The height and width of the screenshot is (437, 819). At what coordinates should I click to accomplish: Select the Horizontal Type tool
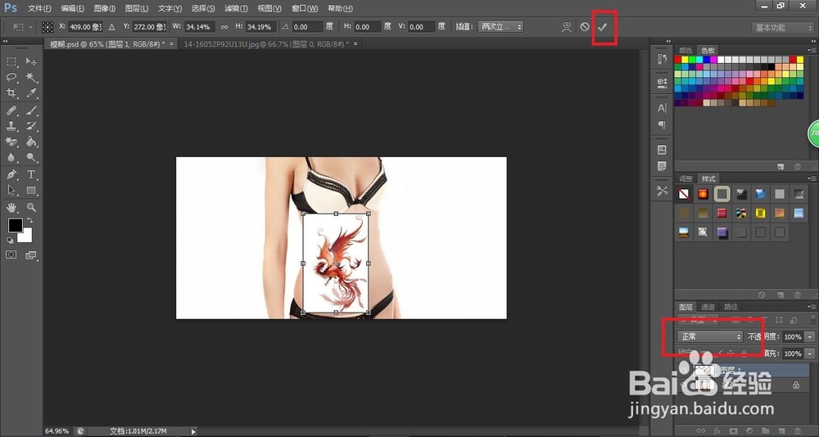tap(31, 173)
